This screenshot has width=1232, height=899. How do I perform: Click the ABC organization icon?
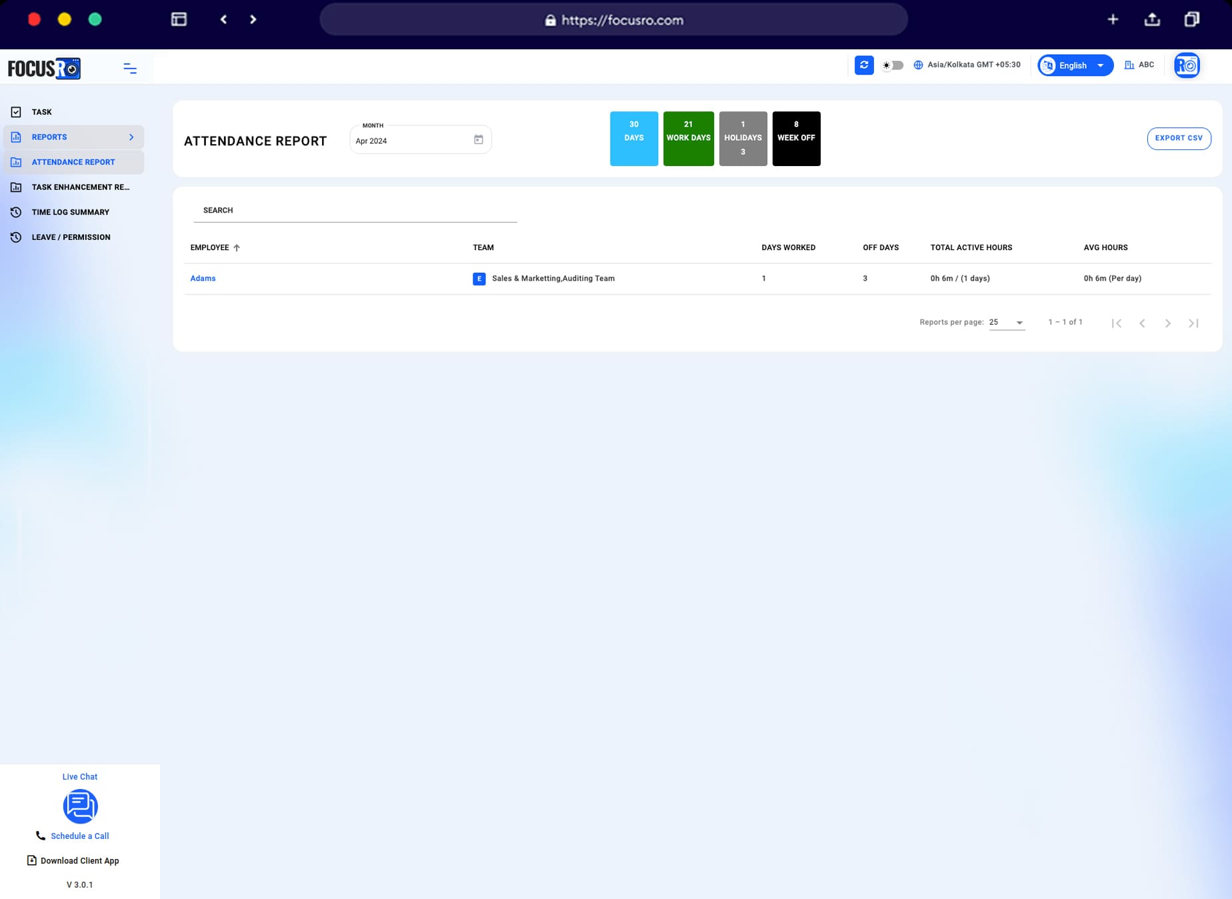pyautogui.click(x=1129, y=64)
